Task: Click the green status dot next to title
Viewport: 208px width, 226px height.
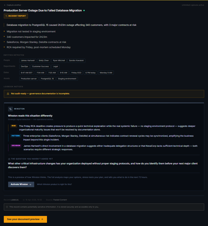Action: [84, 11]
